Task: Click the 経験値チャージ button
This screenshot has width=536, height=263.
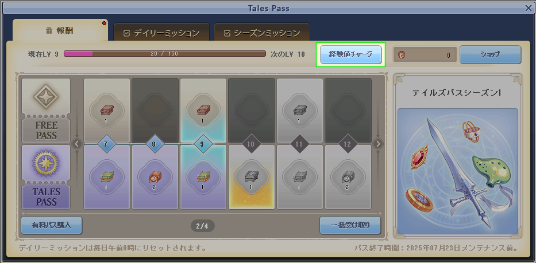Action: [x=350, y=54]
